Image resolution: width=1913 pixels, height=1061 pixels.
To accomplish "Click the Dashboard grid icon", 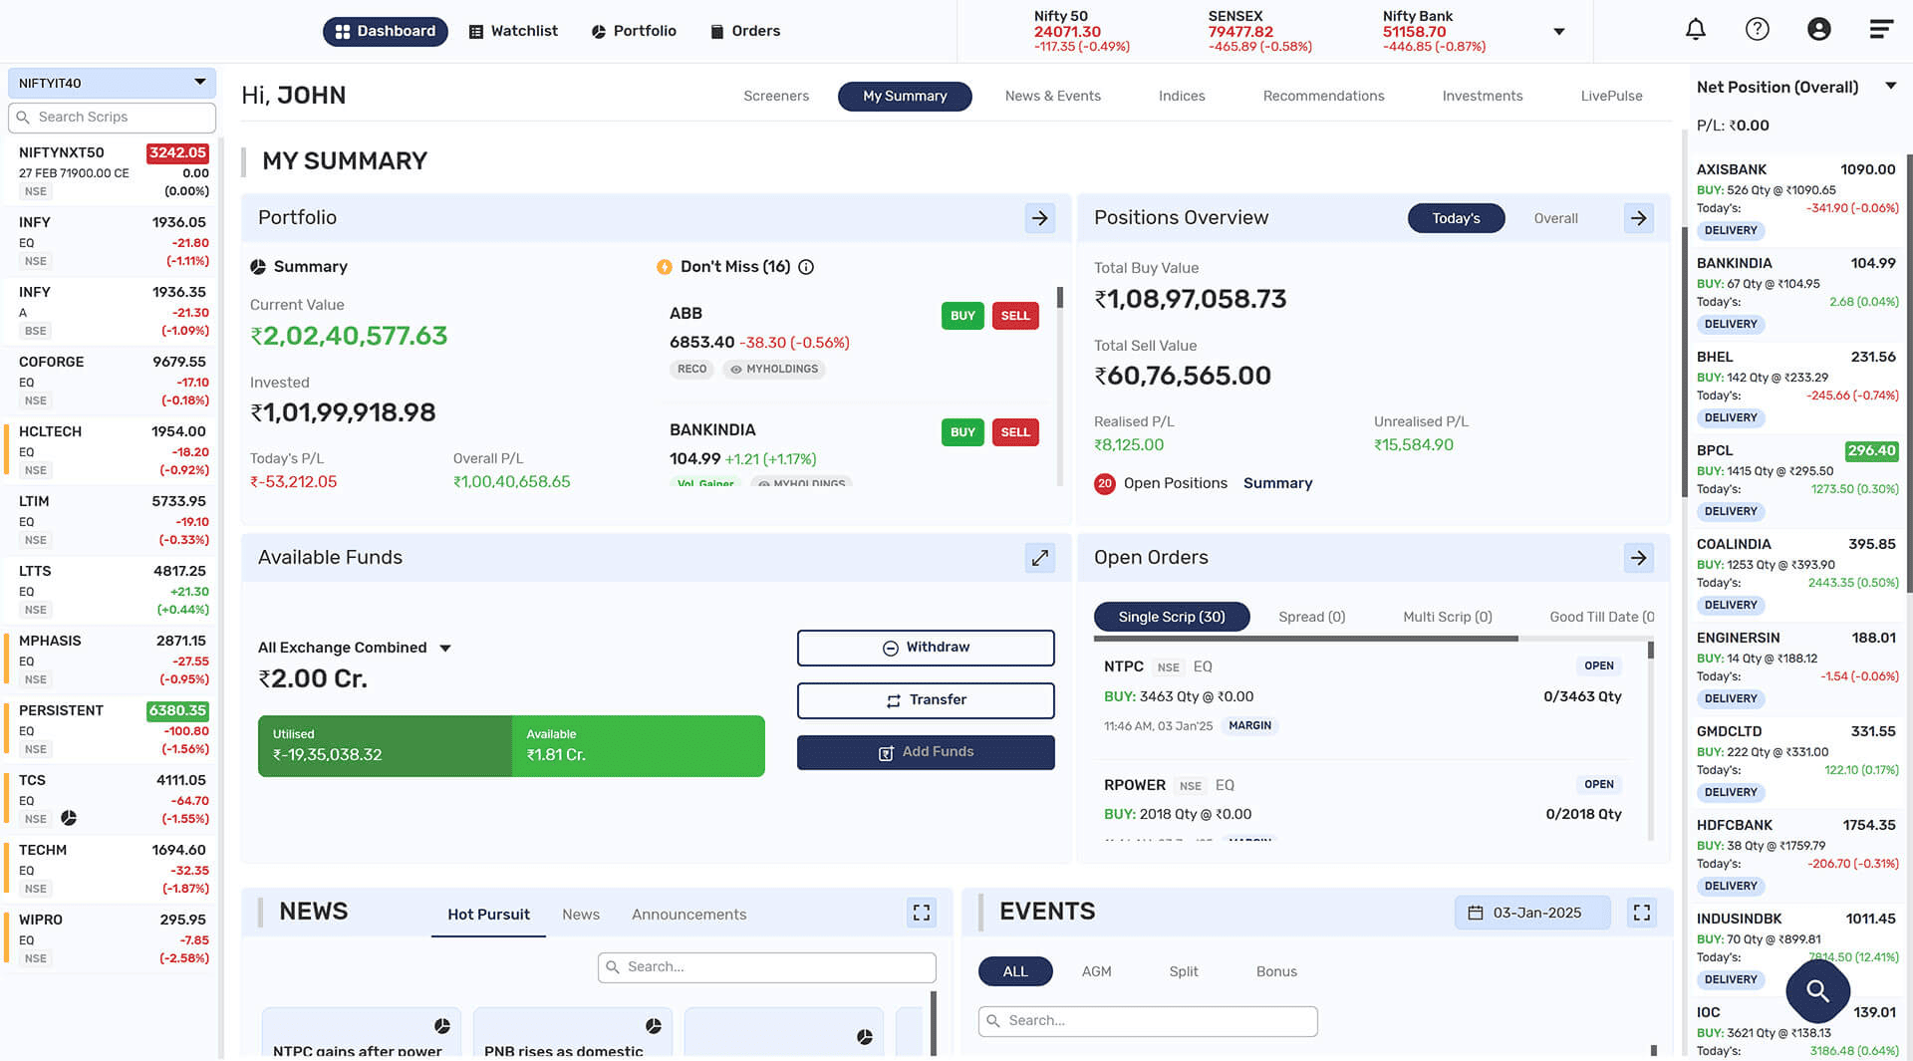I will pos(342,32).
